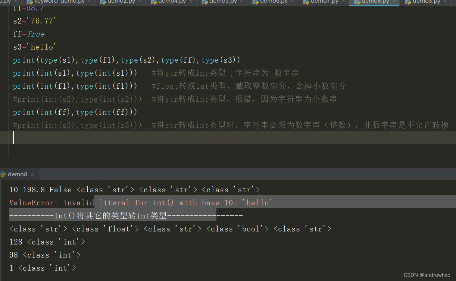Screen dimensions: 456x281
Task: Close the demo8 run tab
Action: (x=32, y=174)
